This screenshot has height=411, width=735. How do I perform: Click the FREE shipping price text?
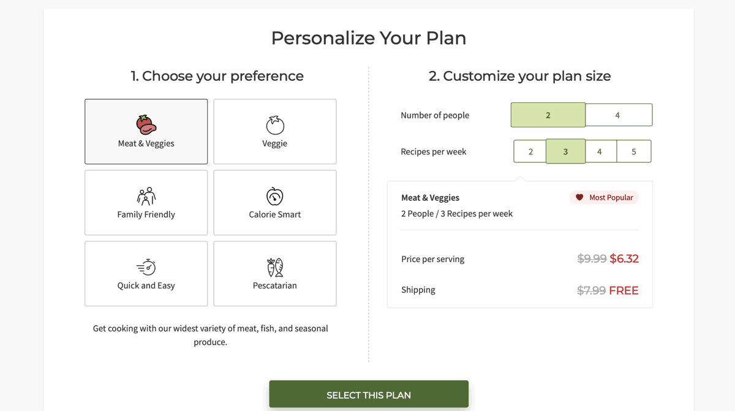[x=624, y=290]
